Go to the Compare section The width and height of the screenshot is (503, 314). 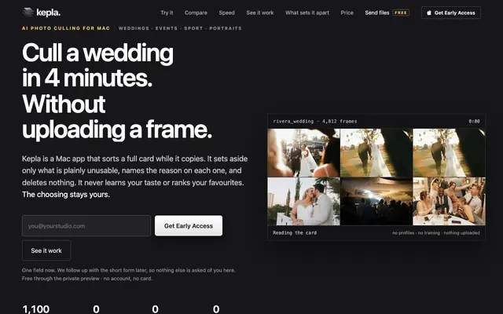click(x=196, y=13)
